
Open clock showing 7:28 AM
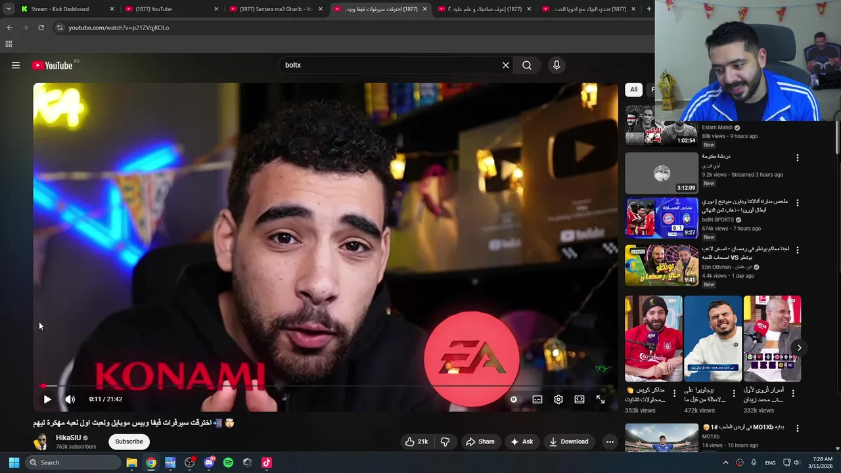click(x=822, y=462)
